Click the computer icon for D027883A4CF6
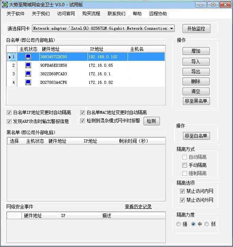 pyautogui.click(x=28, y=82)
